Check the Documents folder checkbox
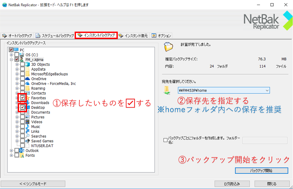This screenshot has height=189, width=293. [x=22, y=113]
